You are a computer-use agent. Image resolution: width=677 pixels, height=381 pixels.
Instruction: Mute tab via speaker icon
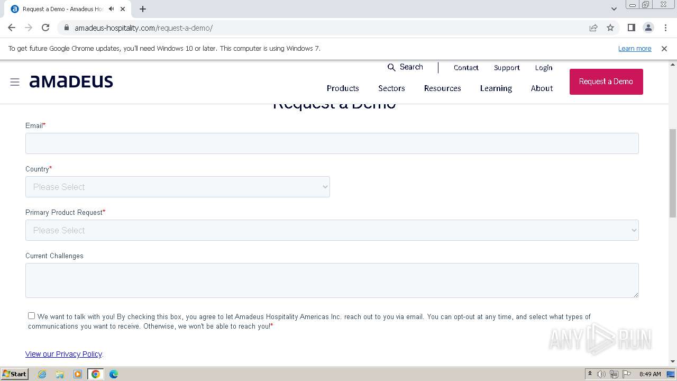pyautogui.click(x=111, y=9)
